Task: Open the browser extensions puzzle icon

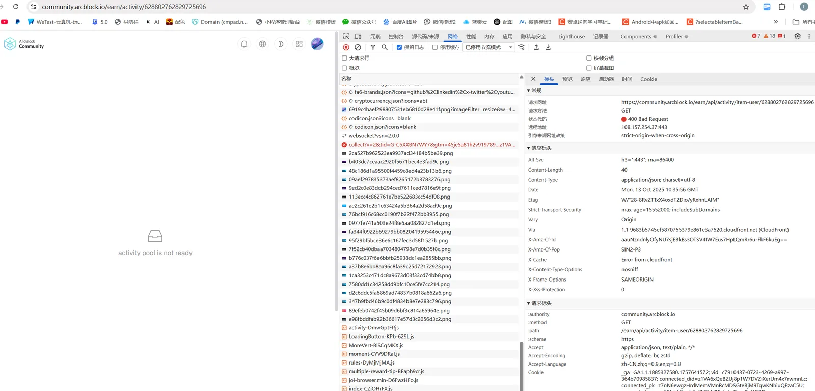Action: [x=782, y=7]
